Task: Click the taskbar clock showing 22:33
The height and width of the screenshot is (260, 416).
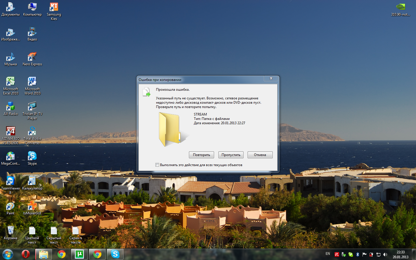Action: click(x=400, y=255)
